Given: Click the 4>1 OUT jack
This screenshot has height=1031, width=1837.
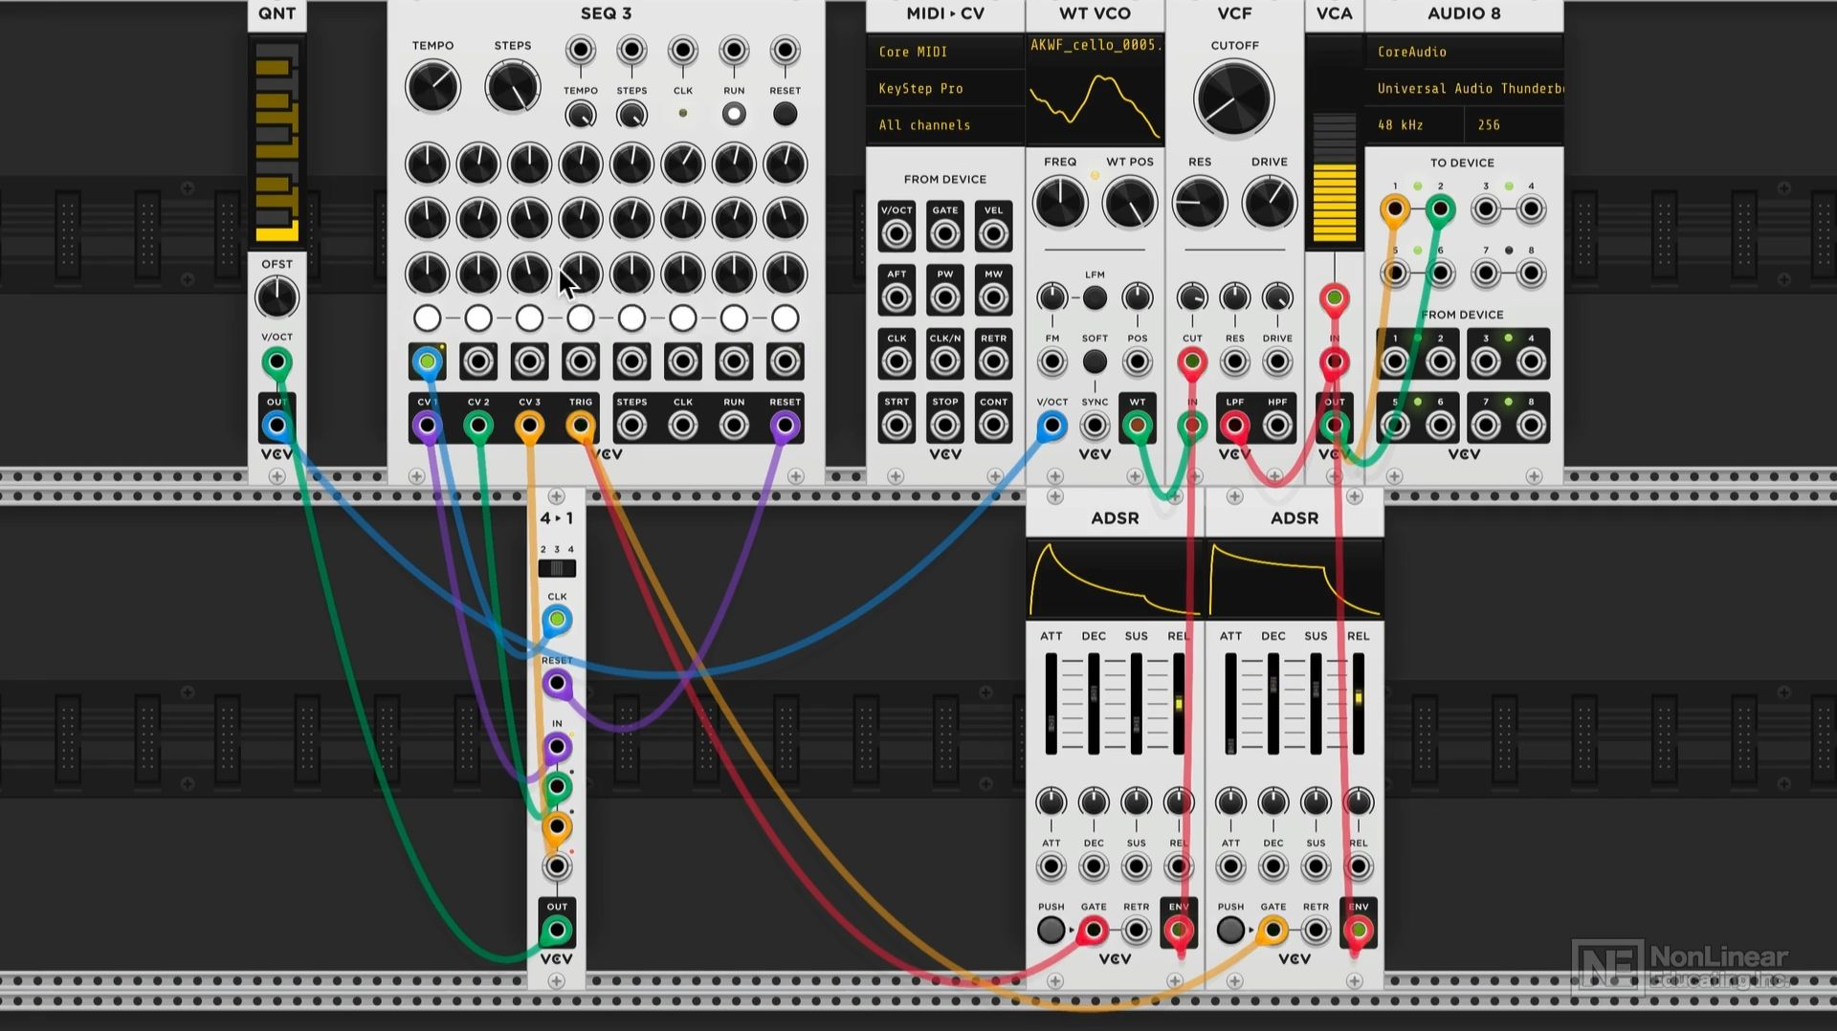Looking at the screenshot, I should coord(557,930).
